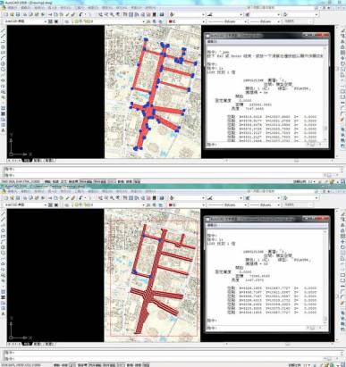The image size is (346, 367).
Task: Open the first menu in upper menu bar
Action: click(x=13, y=8)
